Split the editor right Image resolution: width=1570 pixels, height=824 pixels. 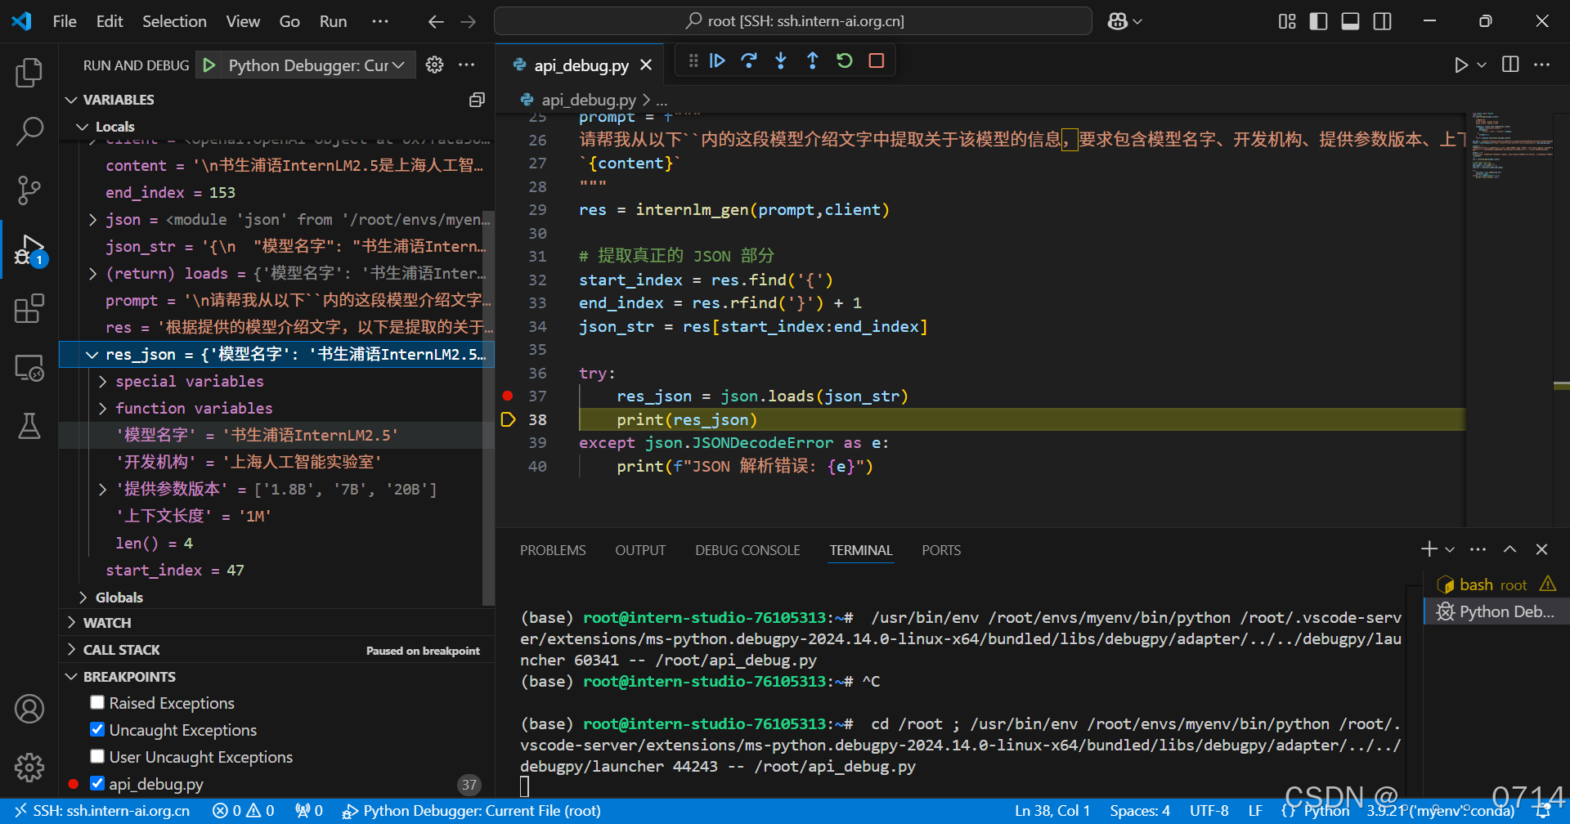point(1510,65)
